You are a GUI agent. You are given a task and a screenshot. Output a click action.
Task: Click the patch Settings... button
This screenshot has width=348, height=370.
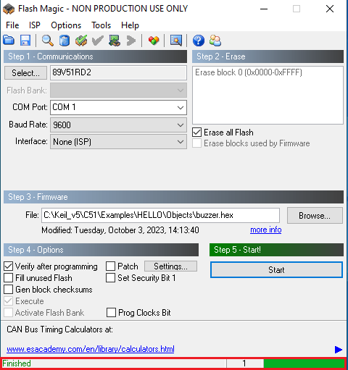coord(170,266)
